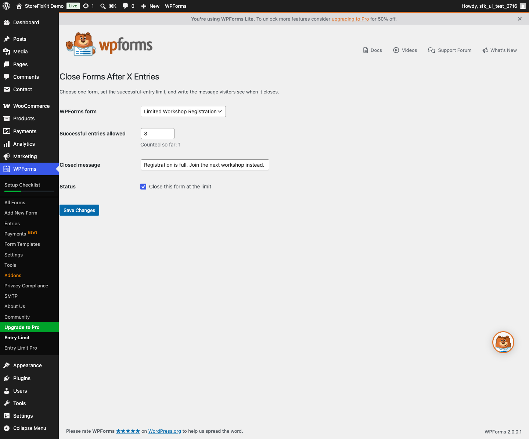529x439 pixels.
Task: Click the Analytics bar chart icon
Action: (x=7, y=144)
